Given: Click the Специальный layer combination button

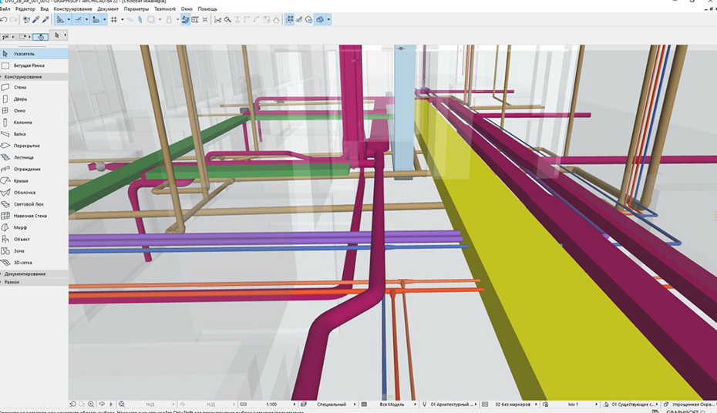Looking at the screenshot, I should click(332, 404).
